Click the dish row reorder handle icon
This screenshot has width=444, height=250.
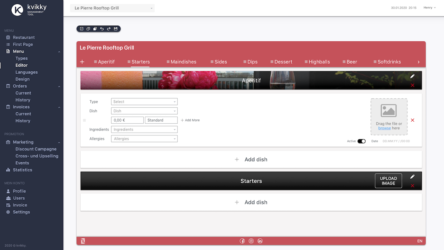[x=85, y=120]
